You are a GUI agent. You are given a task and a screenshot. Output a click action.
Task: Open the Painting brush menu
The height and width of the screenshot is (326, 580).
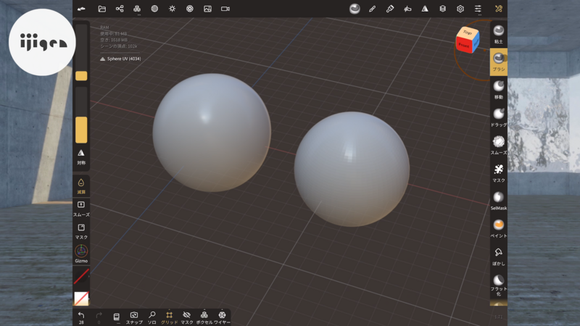[390, 9]
